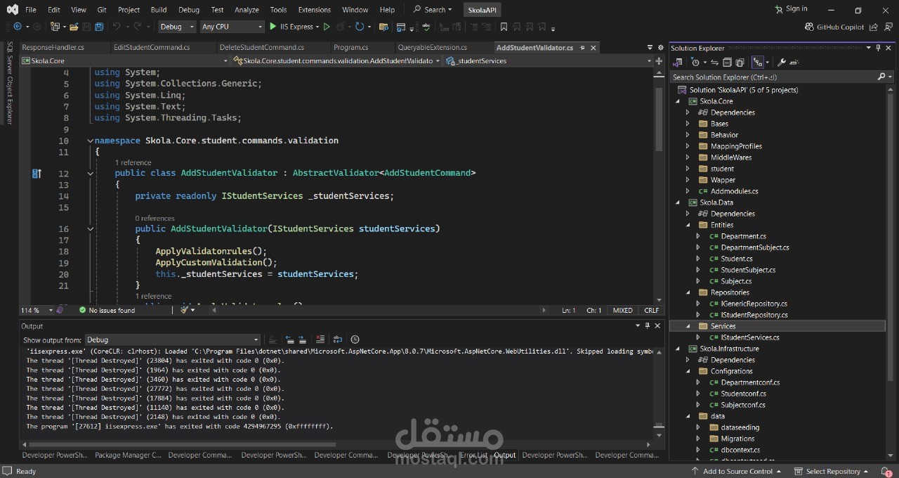Click code cleanup broom icon in editor status
Viewport: 899px width, 478px height.
coord(184,309)
